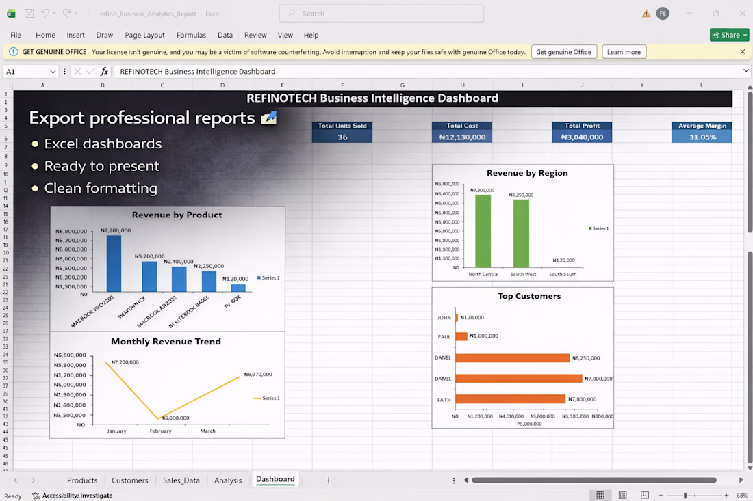
Task: Click zoom in plus icon
Action: tap(726, 496)
